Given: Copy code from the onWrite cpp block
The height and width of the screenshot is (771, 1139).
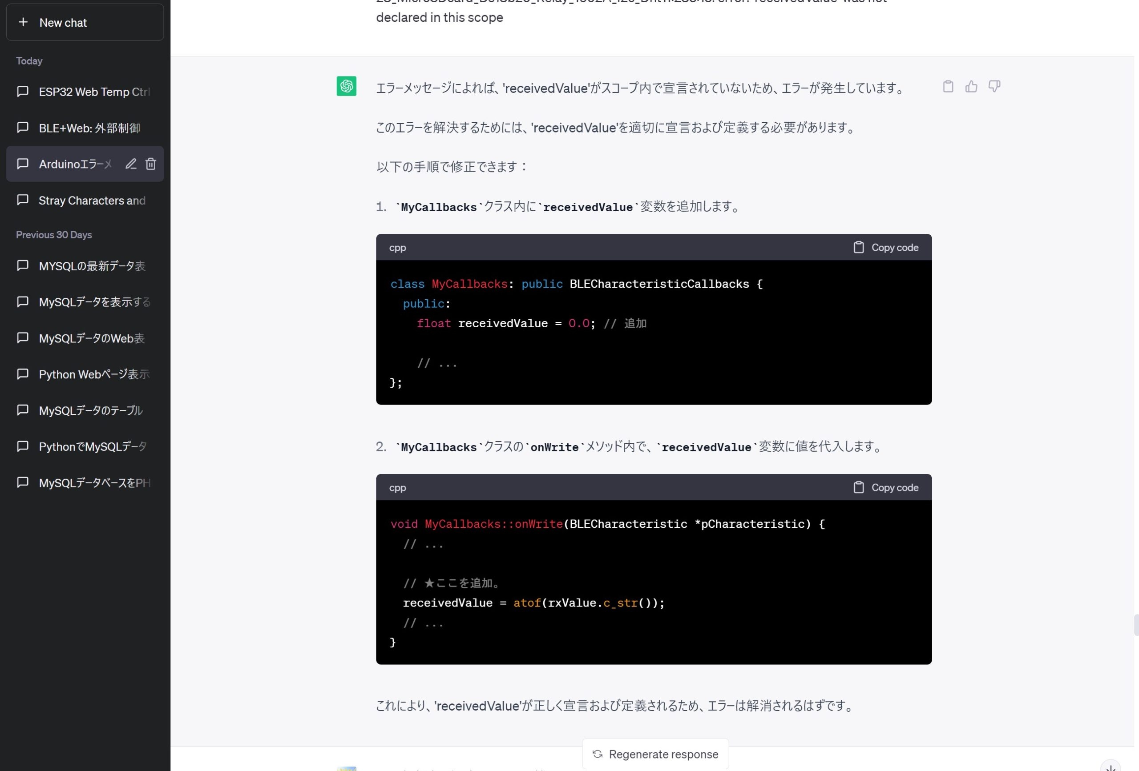Looking at the screenshot, I should pos(885,487).
